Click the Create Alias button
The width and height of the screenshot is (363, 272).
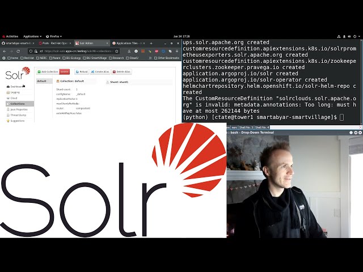tap(100, 72)
